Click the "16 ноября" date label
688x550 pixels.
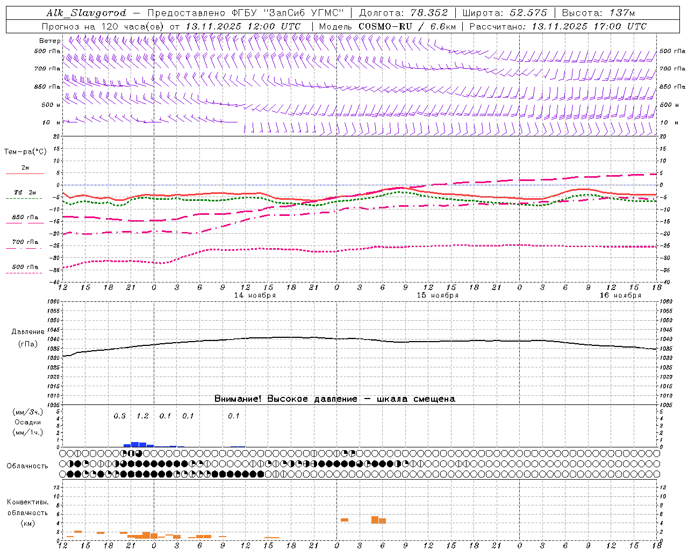[x=620, y=295]
